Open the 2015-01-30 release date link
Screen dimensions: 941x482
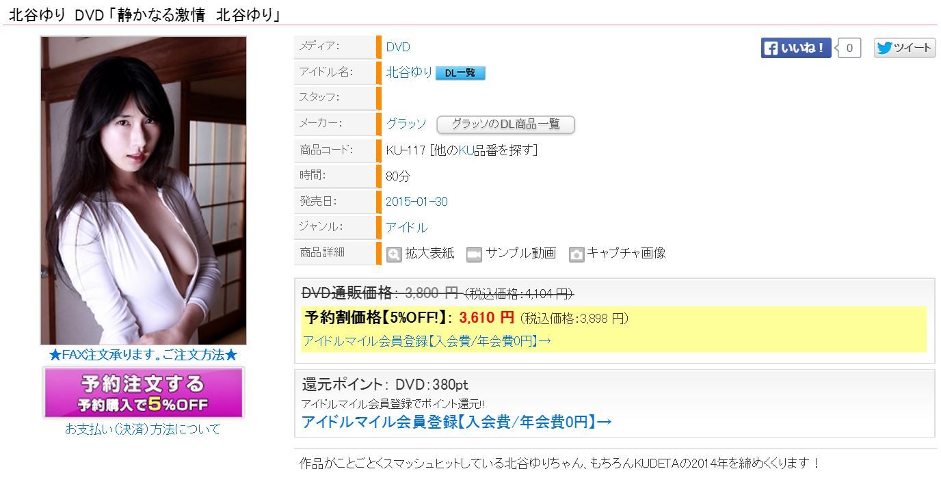[417, 202]
